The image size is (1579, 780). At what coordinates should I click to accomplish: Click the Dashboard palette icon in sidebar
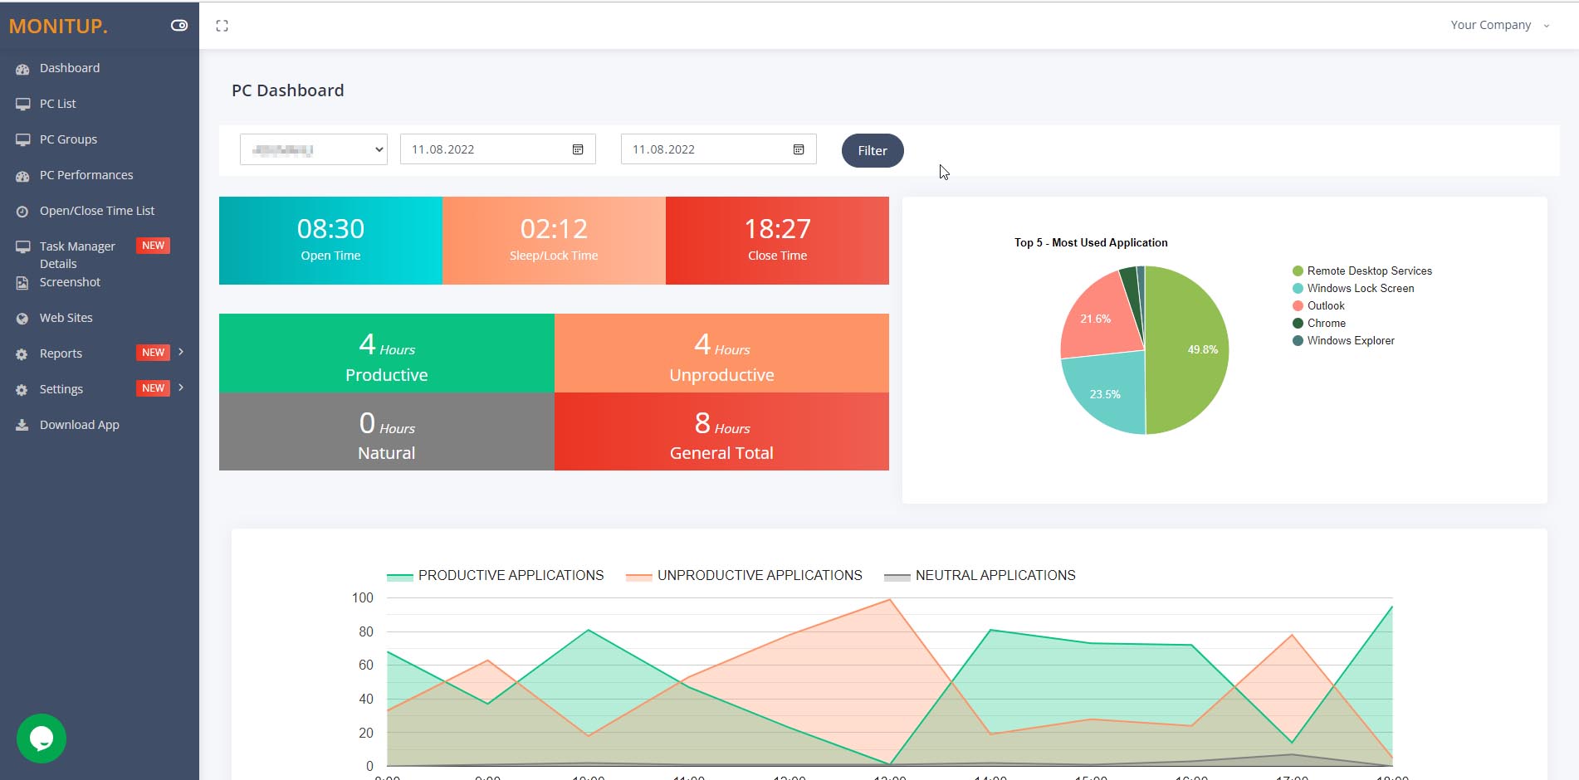[22, 69]
